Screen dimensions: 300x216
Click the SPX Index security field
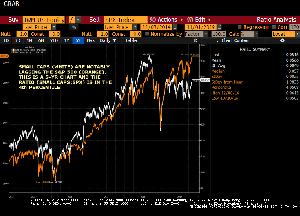(x=126, y=20)
